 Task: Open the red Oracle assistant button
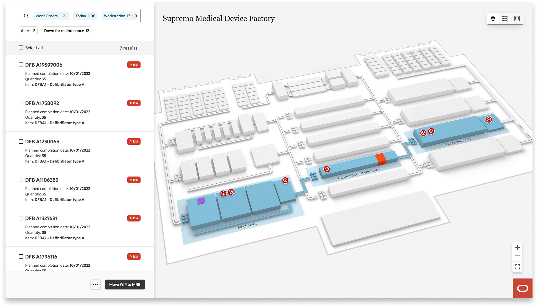pyautogui.click(x=522, y=288)
